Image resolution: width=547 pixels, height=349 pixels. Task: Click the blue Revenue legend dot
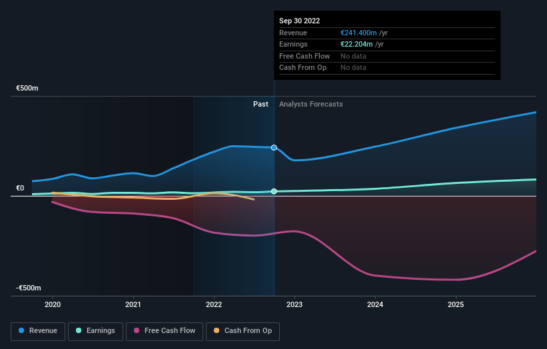coord(21,330)
